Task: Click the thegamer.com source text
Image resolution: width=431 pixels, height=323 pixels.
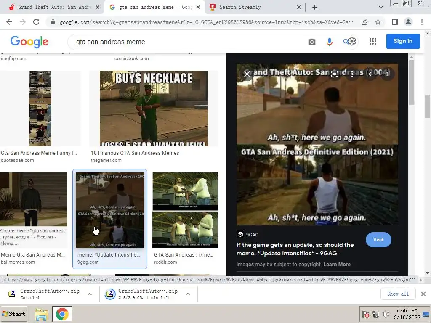Action: (106, 160)
